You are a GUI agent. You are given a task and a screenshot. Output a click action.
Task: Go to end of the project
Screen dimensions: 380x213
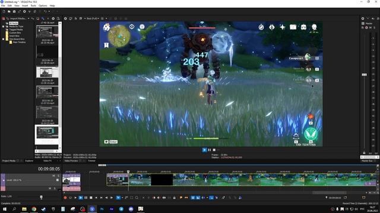click(102, 198)
